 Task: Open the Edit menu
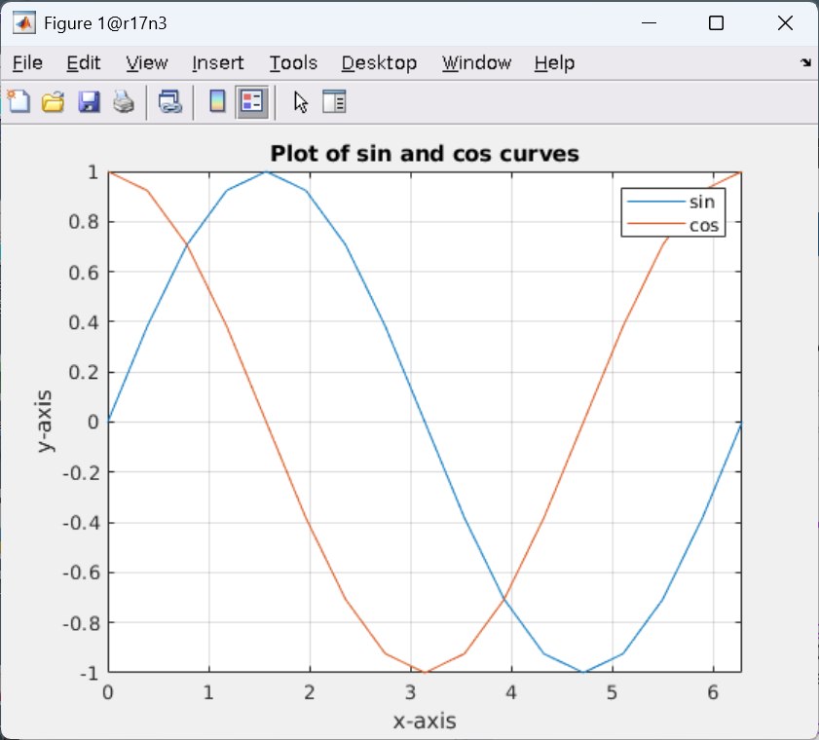tap(84, 63)
